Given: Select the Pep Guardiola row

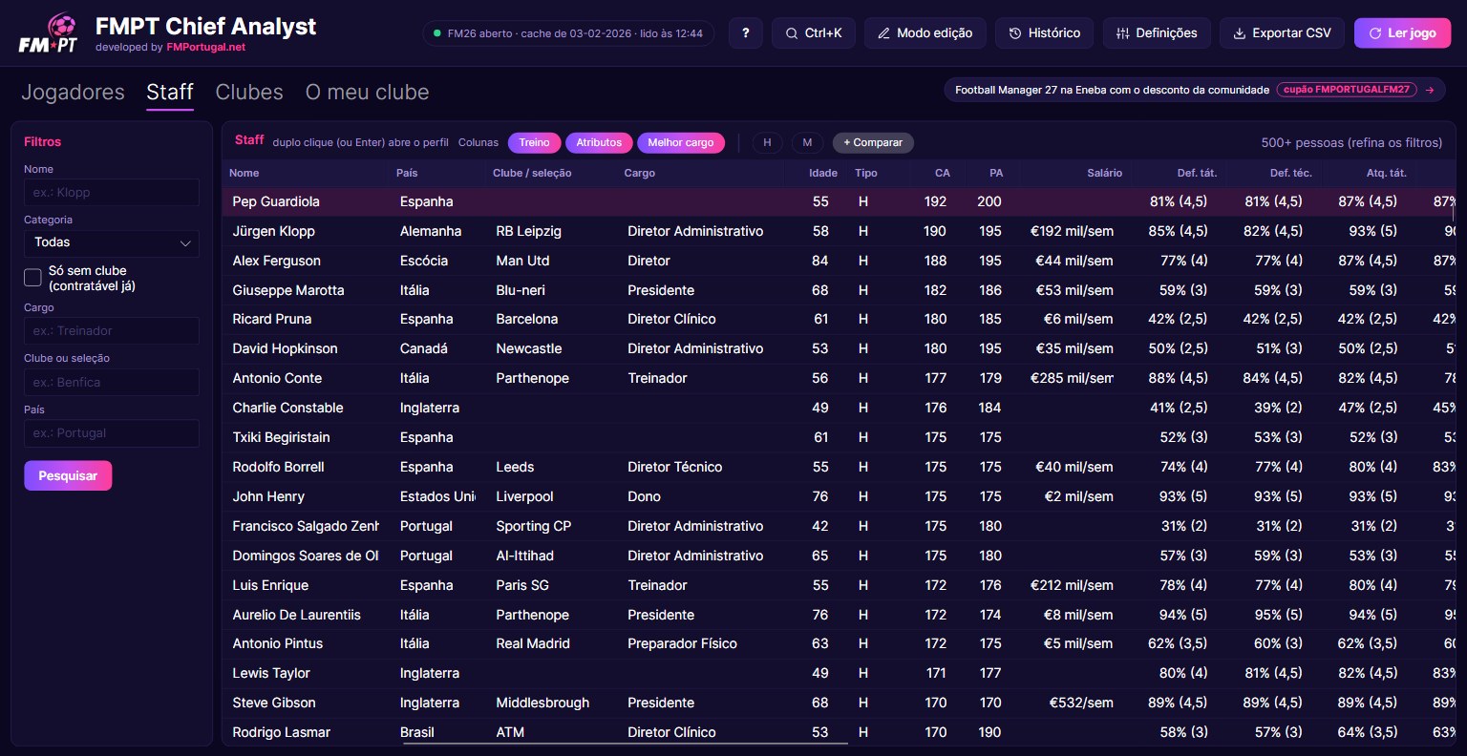Looking at the screenshot, I should [839, 201].
